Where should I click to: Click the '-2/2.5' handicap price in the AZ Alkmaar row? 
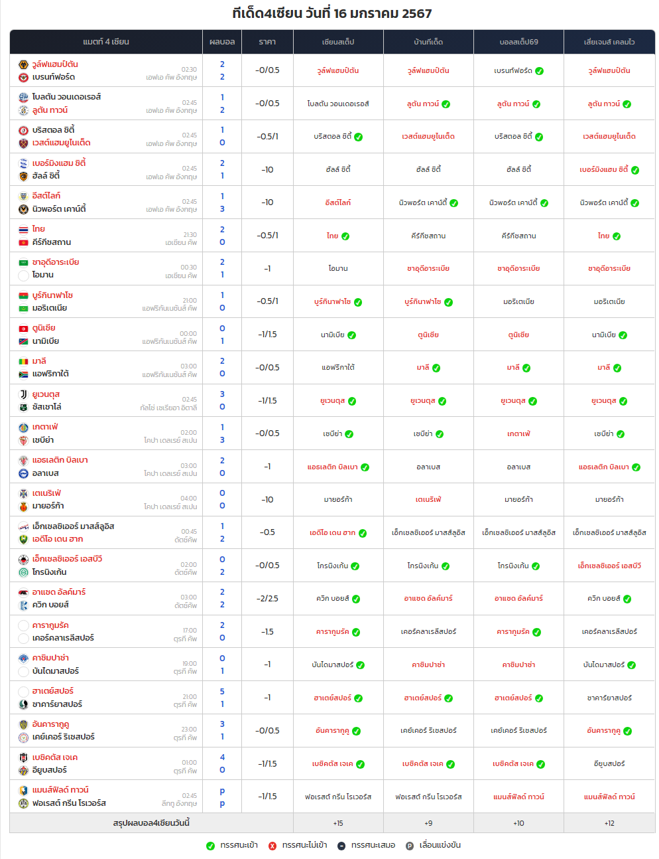[267, 599]
